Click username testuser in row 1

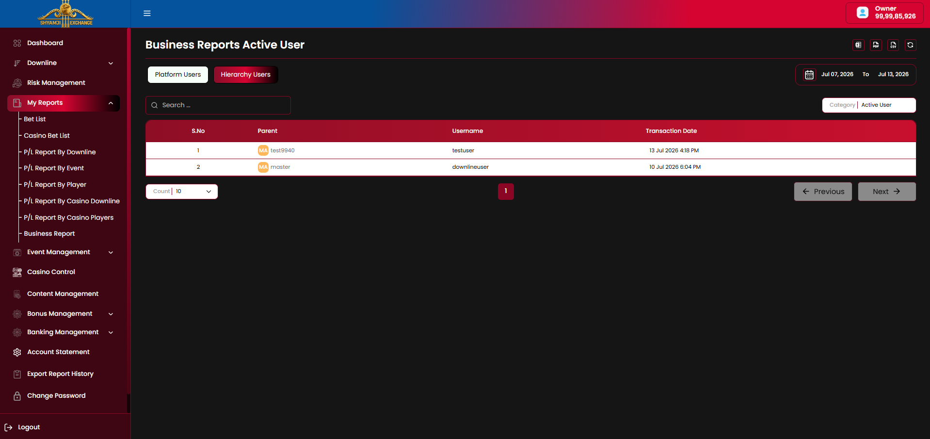coord(463,150)
